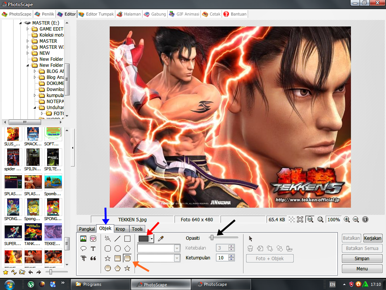Select the filled circle tool
386x290 pixels.
click(x=107, y=268)
